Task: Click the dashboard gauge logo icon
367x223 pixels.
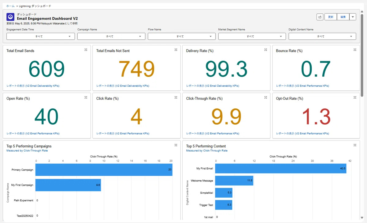Action: point(10,17)
